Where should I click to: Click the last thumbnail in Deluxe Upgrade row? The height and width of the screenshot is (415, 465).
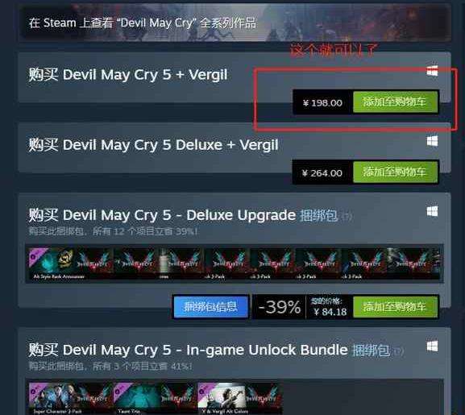tap(413, 264)
